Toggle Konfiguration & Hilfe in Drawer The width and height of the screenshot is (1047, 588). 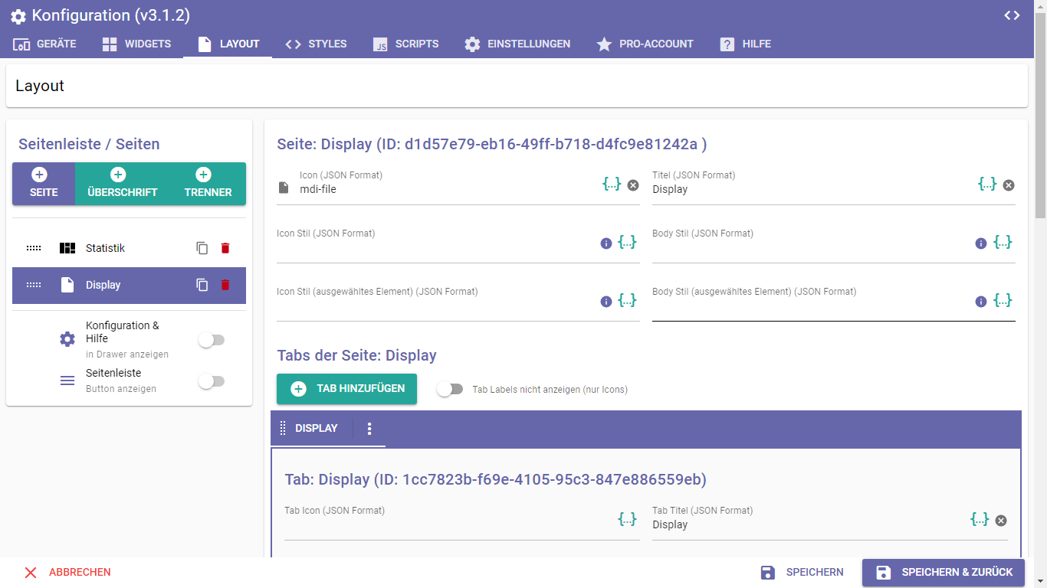[211, 340]
